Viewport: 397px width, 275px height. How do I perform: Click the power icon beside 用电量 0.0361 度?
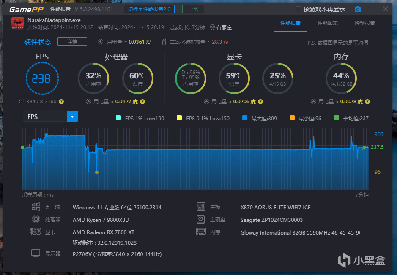click(x=100, y=42)
